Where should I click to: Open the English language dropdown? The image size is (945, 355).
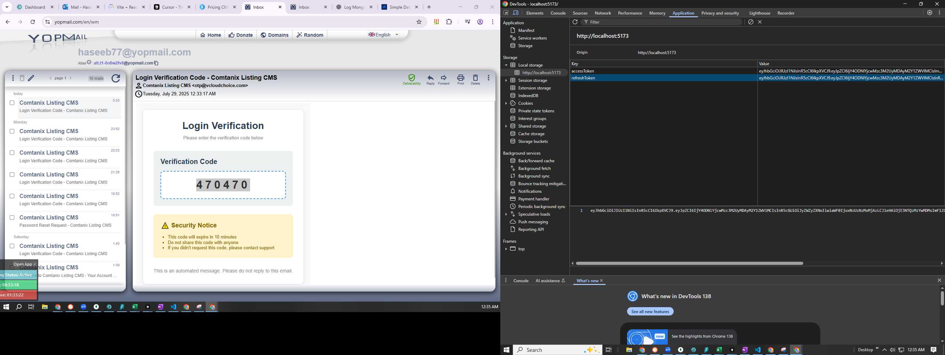point(384,35)
